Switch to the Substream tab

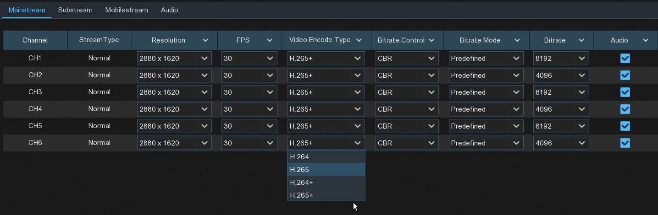[75, 10]
